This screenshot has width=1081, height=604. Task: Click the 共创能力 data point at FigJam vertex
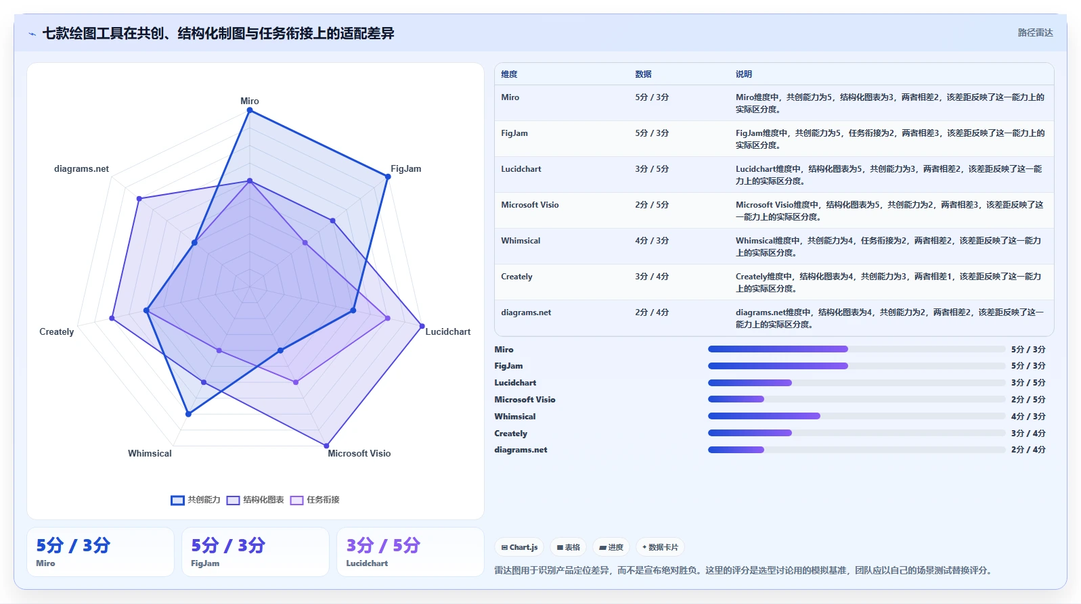(388, 177)
